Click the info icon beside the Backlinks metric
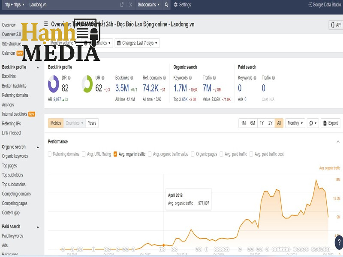 coord(132,78)
